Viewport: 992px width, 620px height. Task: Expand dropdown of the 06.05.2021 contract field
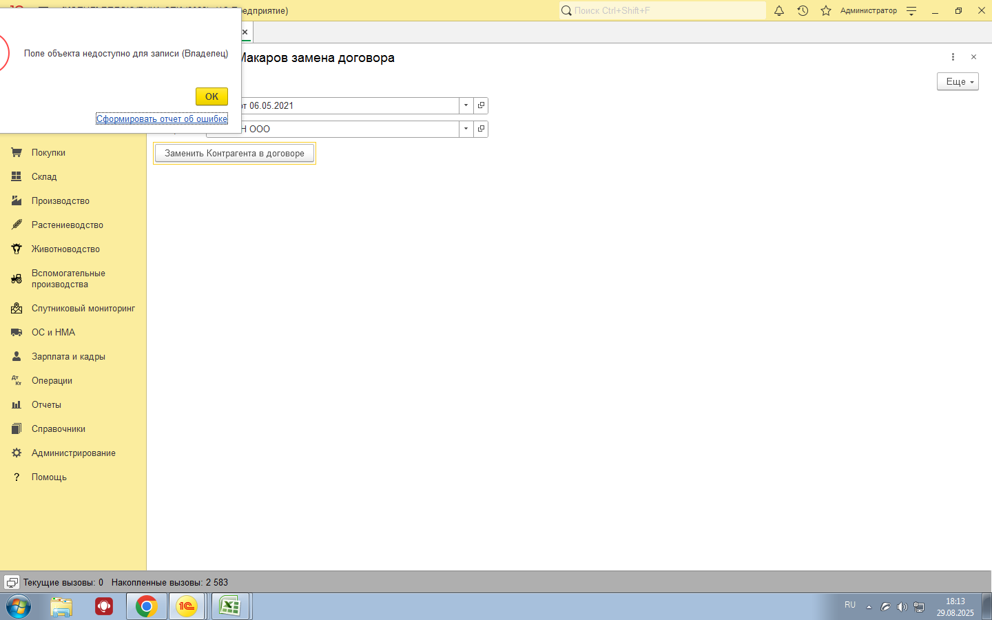coord(466,105)
